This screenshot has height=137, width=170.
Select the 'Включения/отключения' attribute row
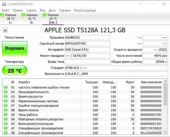83,124
